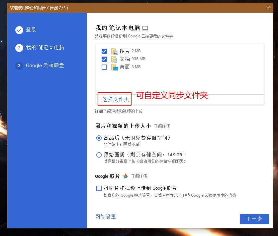Open the Google 照片设置 link
The height and width of the screenshot is (236, 278).
click(135, 195)
